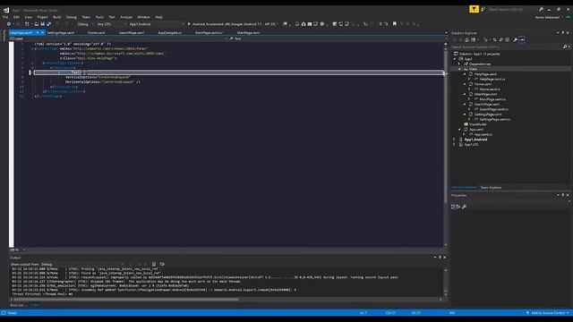Switch to the SearchPage.xaml tab
Image resolution: width=573 pixels, height=322 pixels.
click(132, 33)
